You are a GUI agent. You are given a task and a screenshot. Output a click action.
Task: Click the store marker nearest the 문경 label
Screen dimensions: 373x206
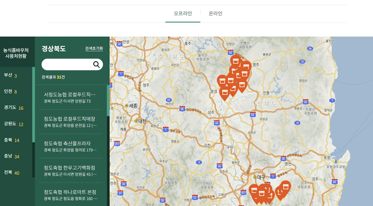[x=224, y=93]
